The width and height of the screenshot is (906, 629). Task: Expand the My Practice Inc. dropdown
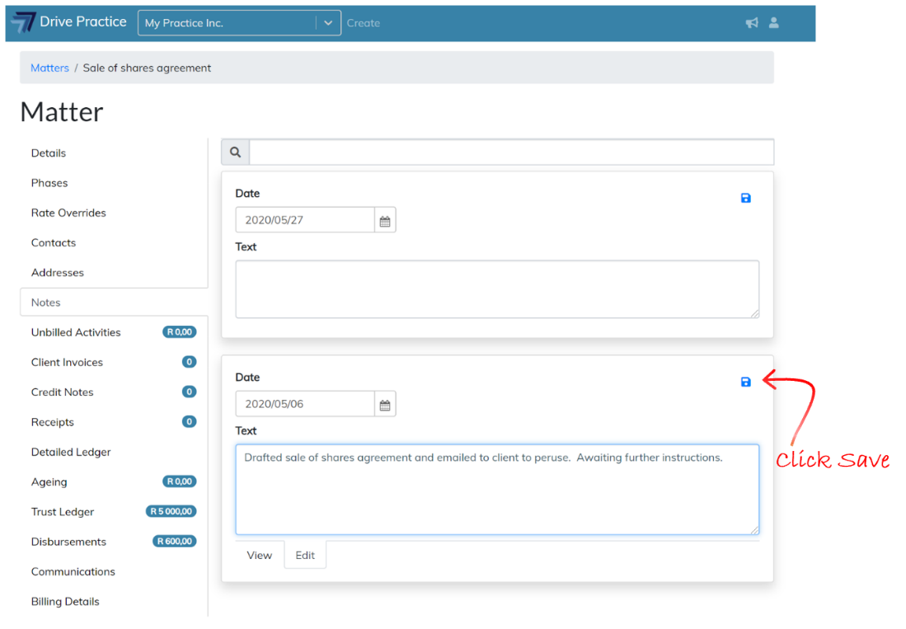coord(328,23)
